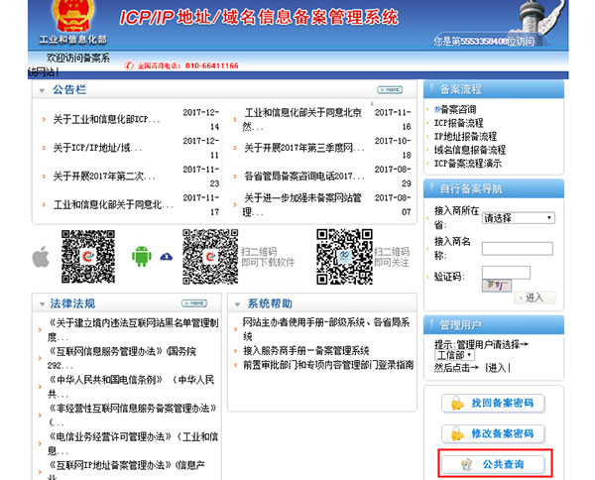Open notice 关于进一步加强未备案网站管理...
This screenshot has width=595, height=480.
(302, 205)
